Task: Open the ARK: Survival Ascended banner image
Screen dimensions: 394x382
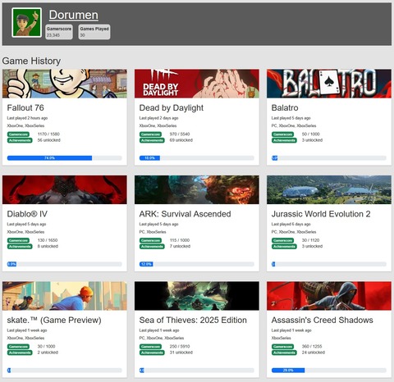Action: pyautogui.click(x=197, y=189)
